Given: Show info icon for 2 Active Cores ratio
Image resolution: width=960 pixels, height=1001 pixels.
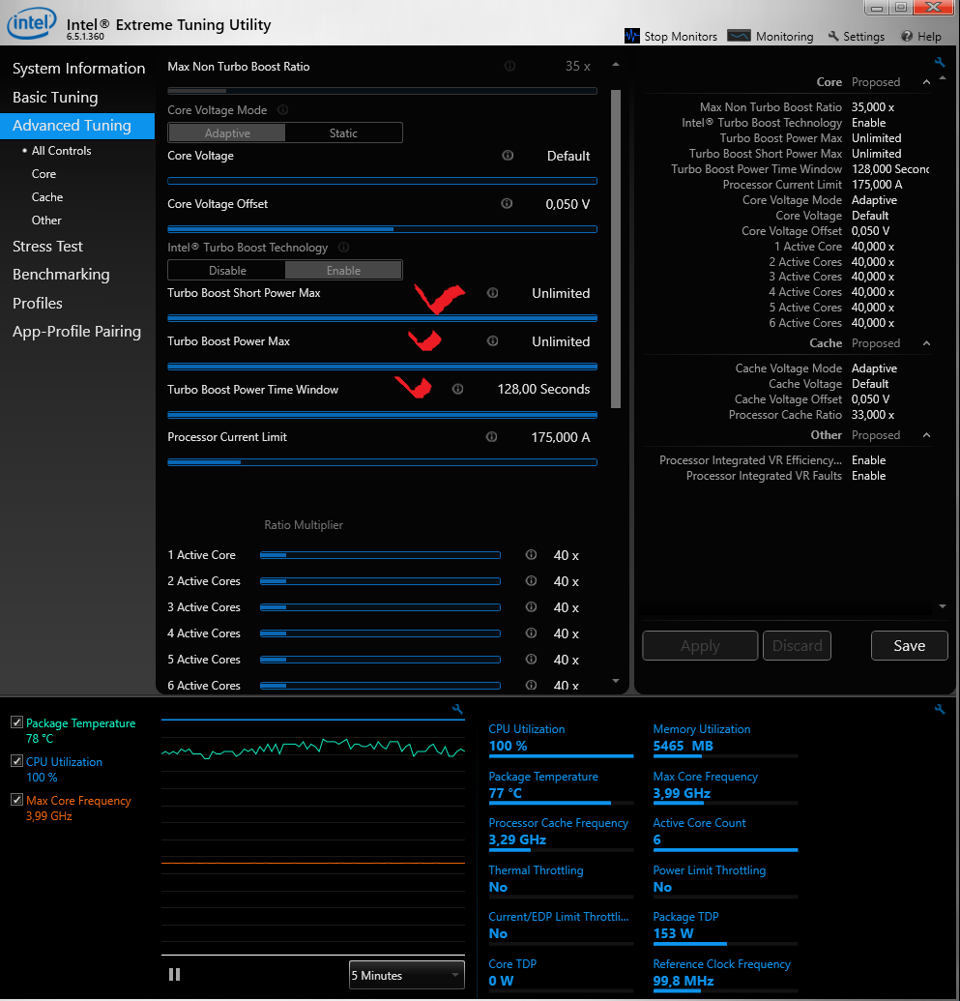Looking at the screenshot, I should [531, 580].
